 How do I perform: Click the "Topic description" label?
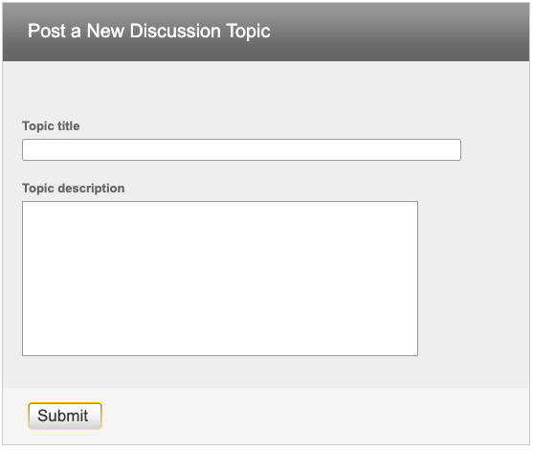pos(74,189)
